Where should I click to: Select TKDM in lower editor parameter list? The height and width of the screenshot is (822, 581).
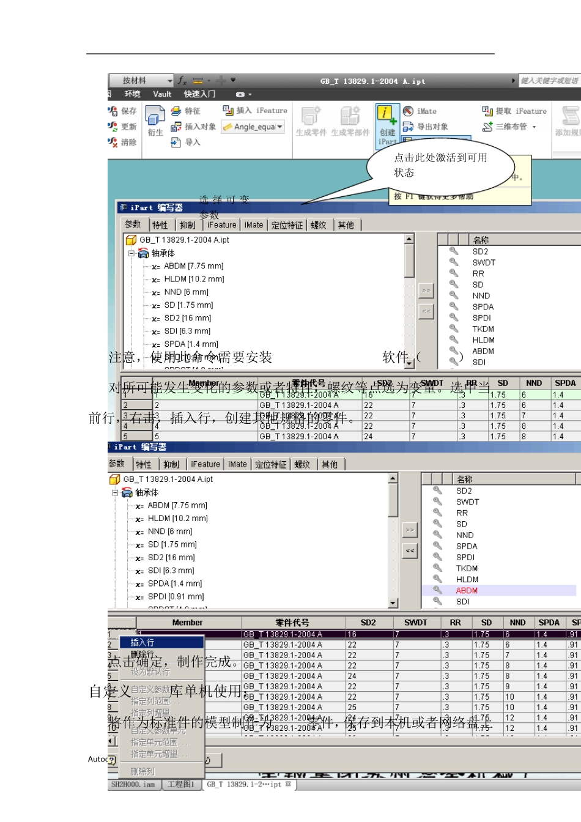click(x=467, y=568)
